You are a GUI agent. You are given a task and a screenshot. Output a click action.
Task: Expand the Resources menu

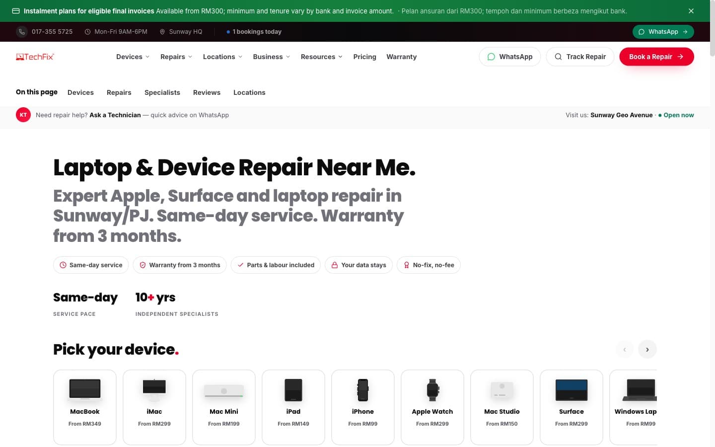pyautogui.click(x=322, y=57)
